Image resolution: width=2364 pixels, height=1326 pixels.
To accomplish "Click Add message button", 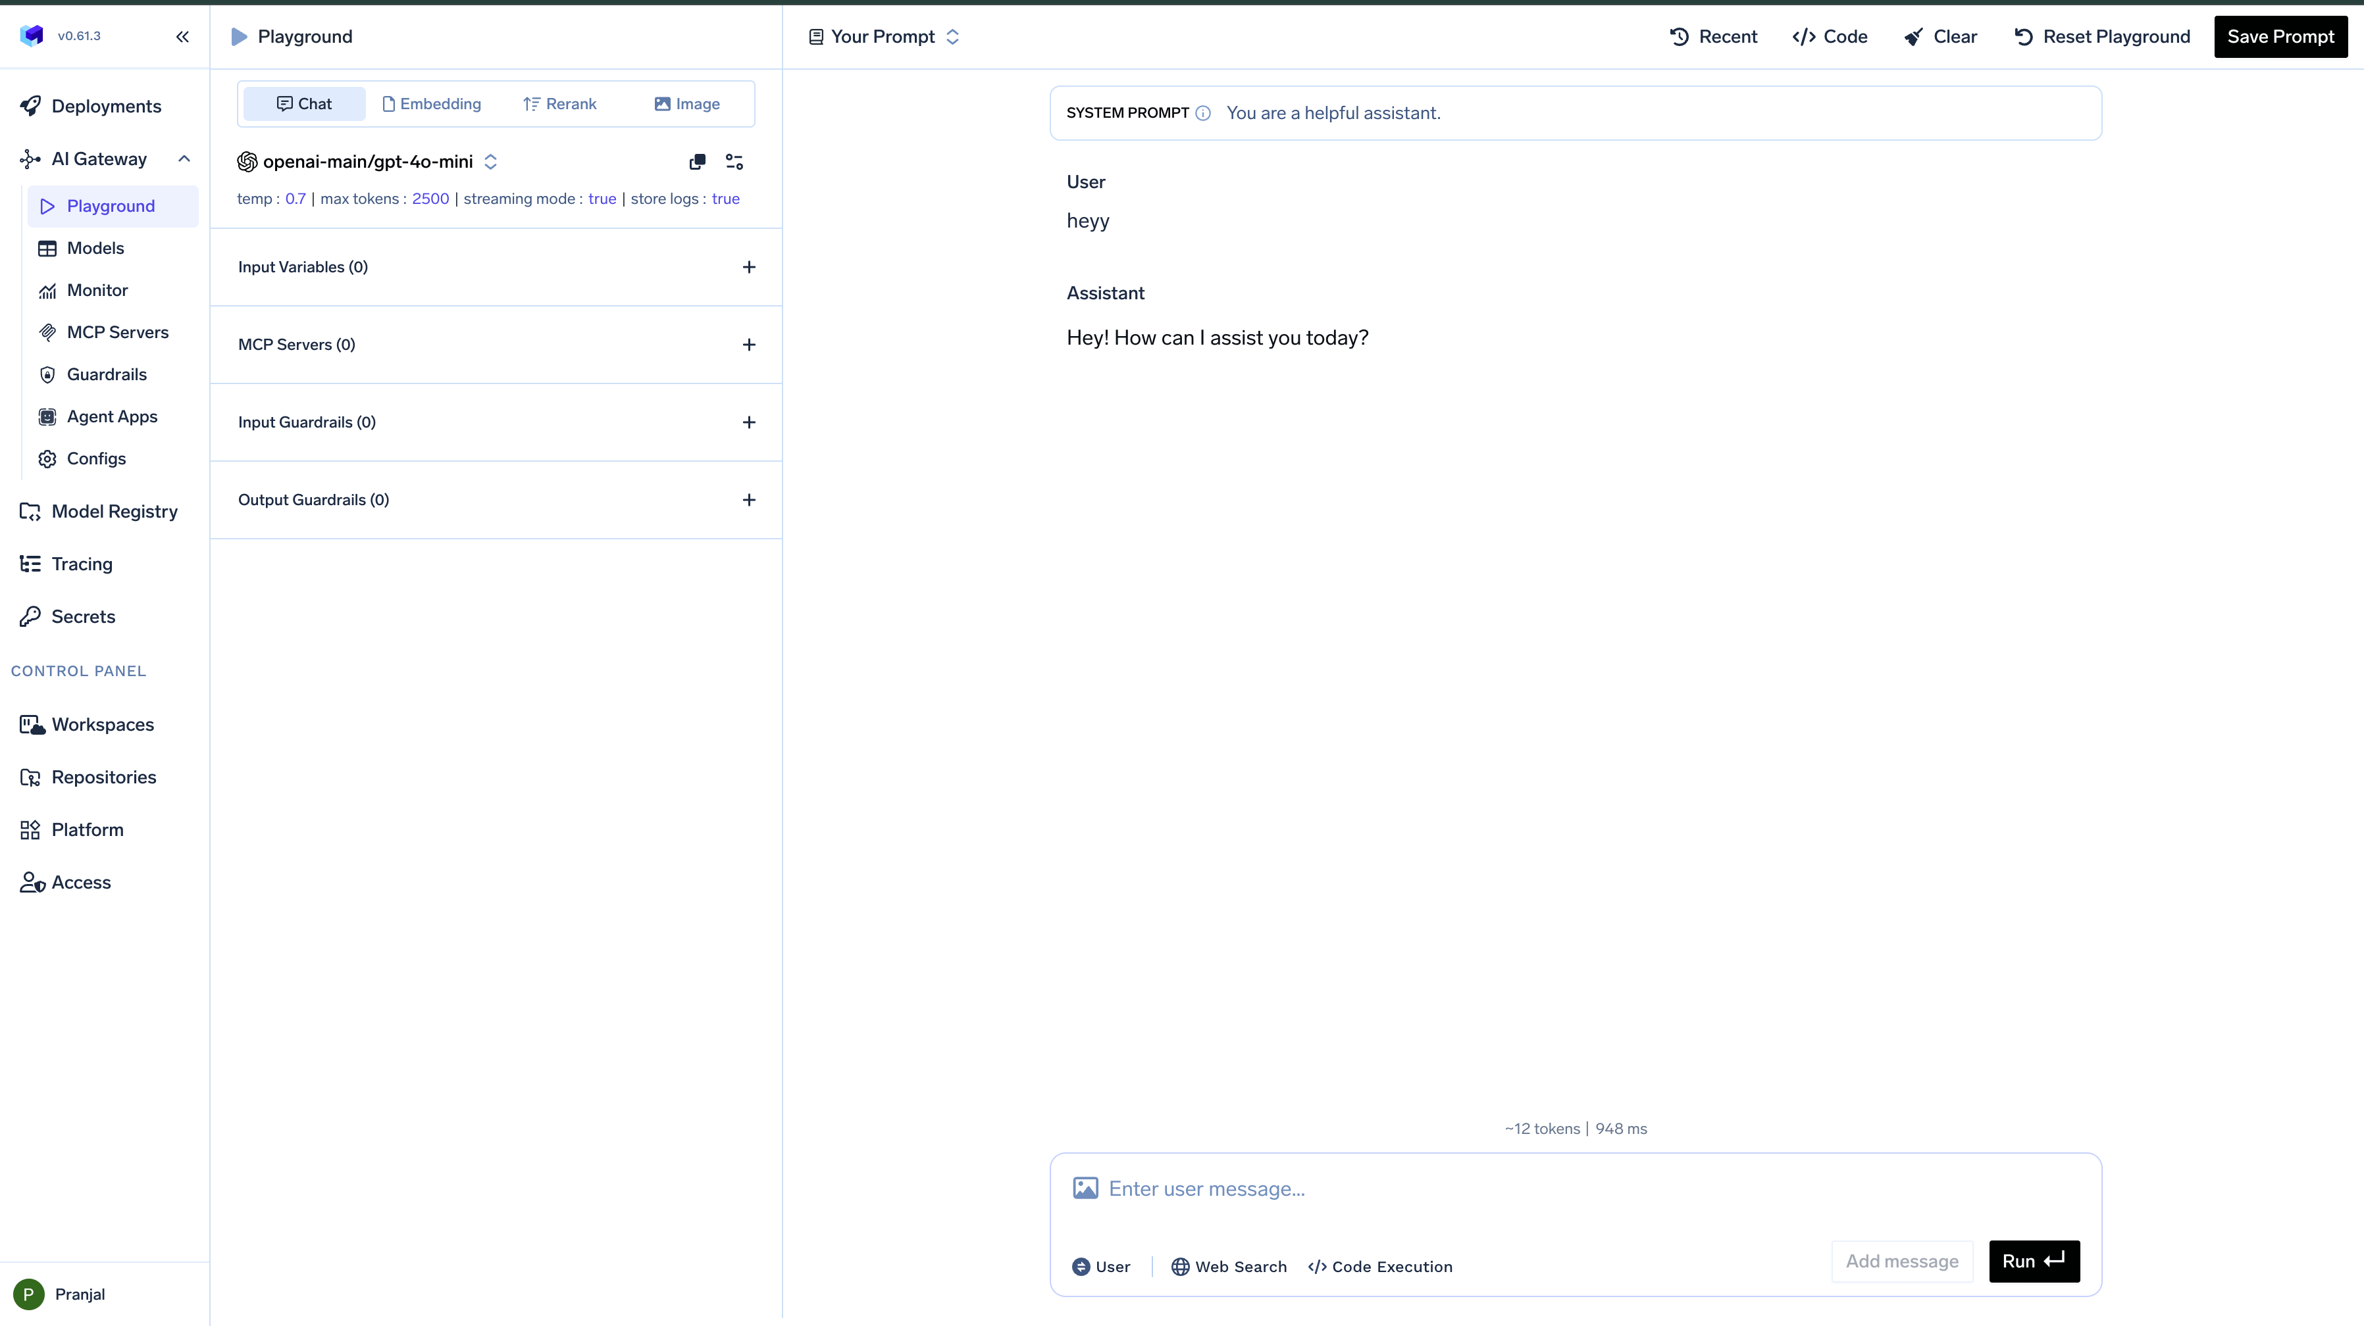I will coord(1901,1262).
